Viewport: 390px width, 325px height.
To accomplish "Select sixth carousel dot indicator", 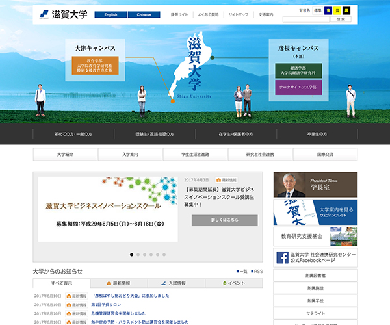I will [164, 255].
